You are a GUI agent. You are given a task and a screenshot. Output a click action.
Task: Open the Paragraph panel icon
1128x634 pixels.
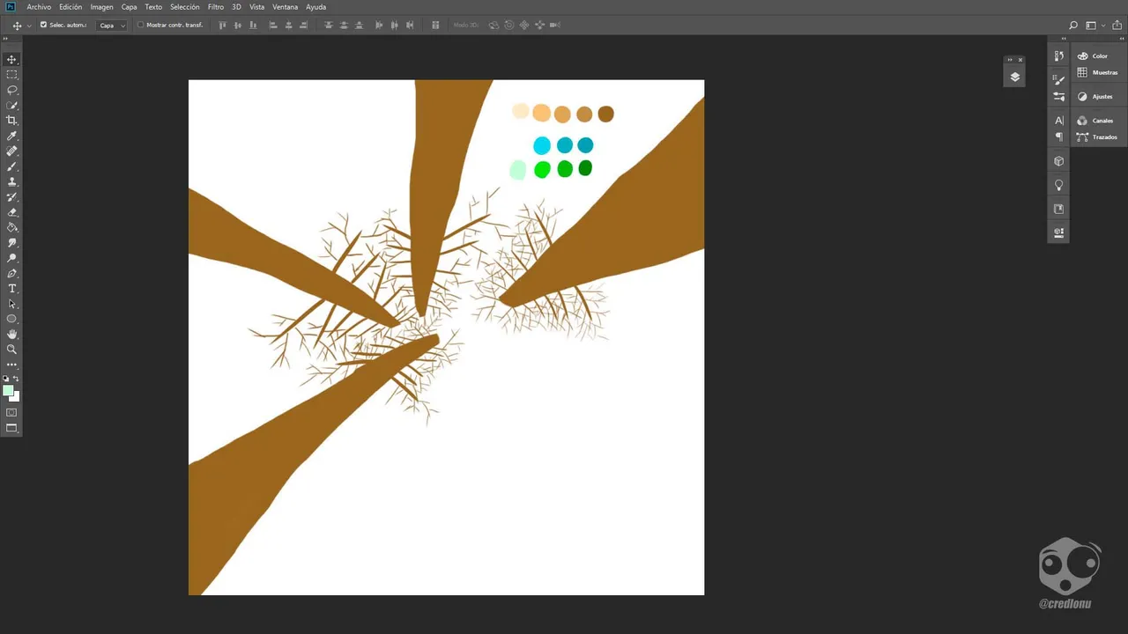tap(1058, 137)
